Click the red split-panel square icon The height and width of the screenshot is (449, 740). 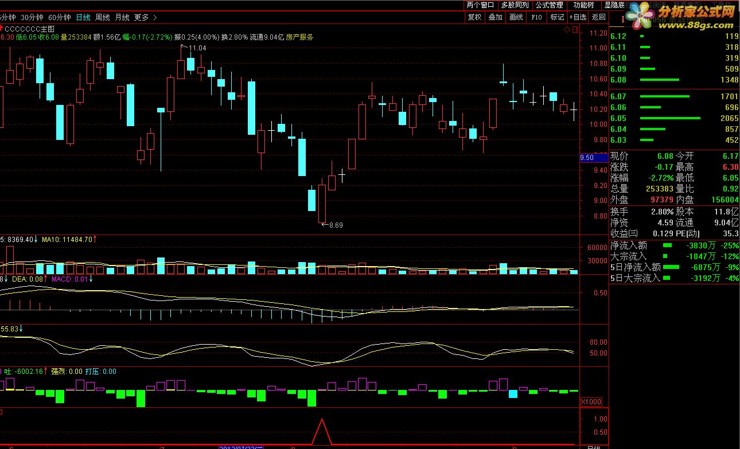point(575,29)
